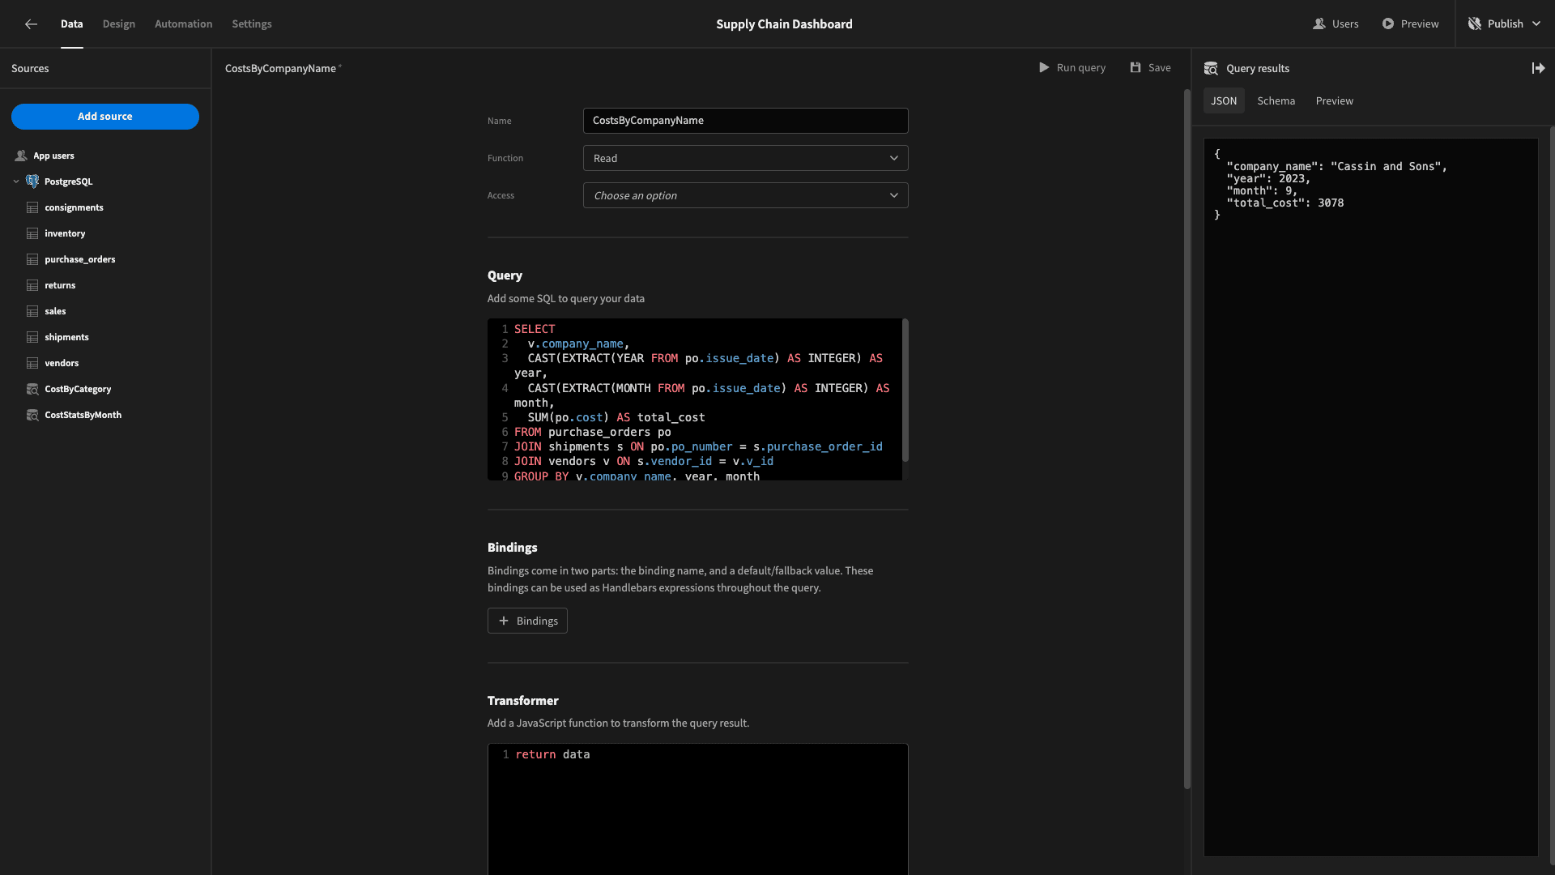Open the Access dropdown menu
Viewport: 1555px width, 875px height.
pos(744,194)
